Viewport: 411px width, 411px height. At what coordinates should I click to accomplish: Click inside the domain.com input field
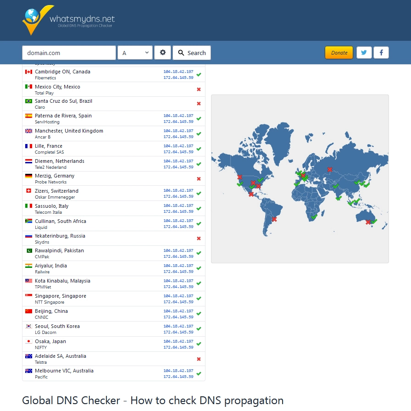coord(69,52)
